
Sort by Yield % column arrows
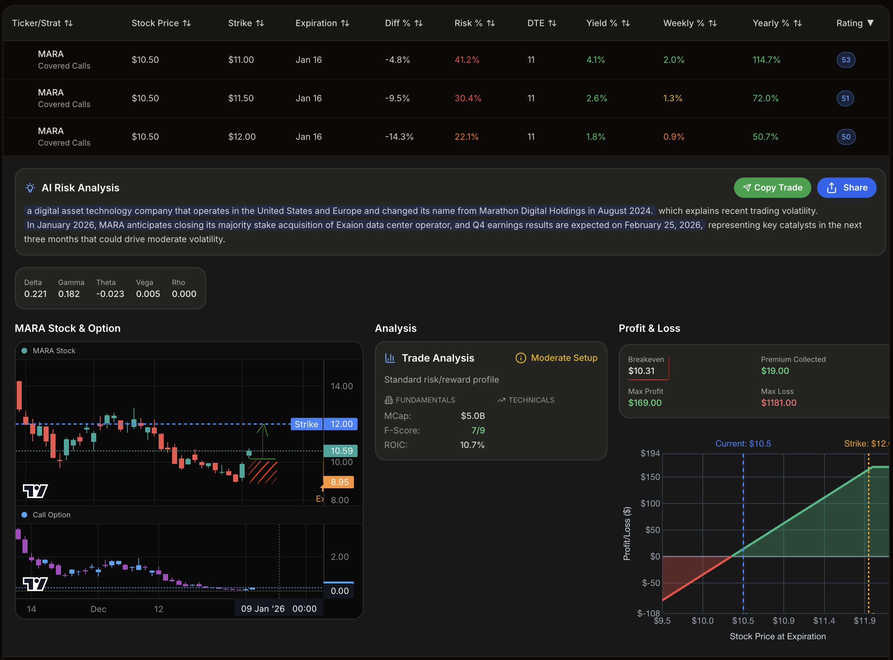tap(626, 23)
